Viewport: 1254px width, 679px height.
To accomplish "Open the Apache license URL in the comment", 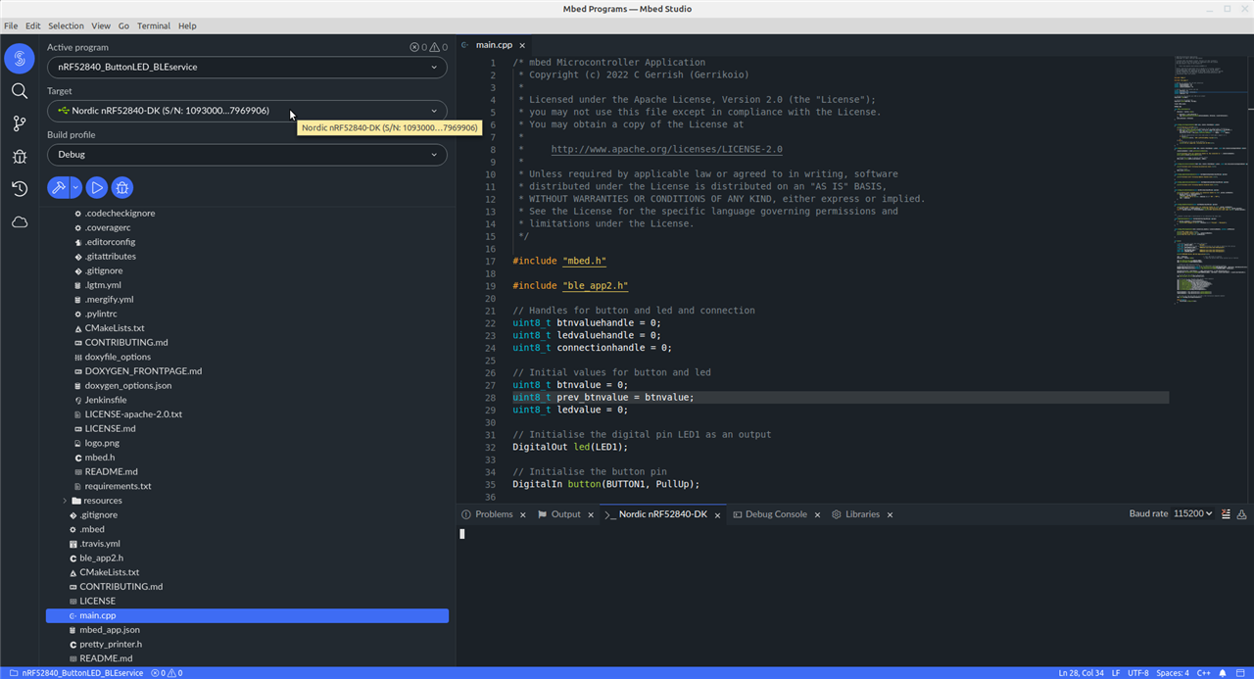I will [667, 149].
